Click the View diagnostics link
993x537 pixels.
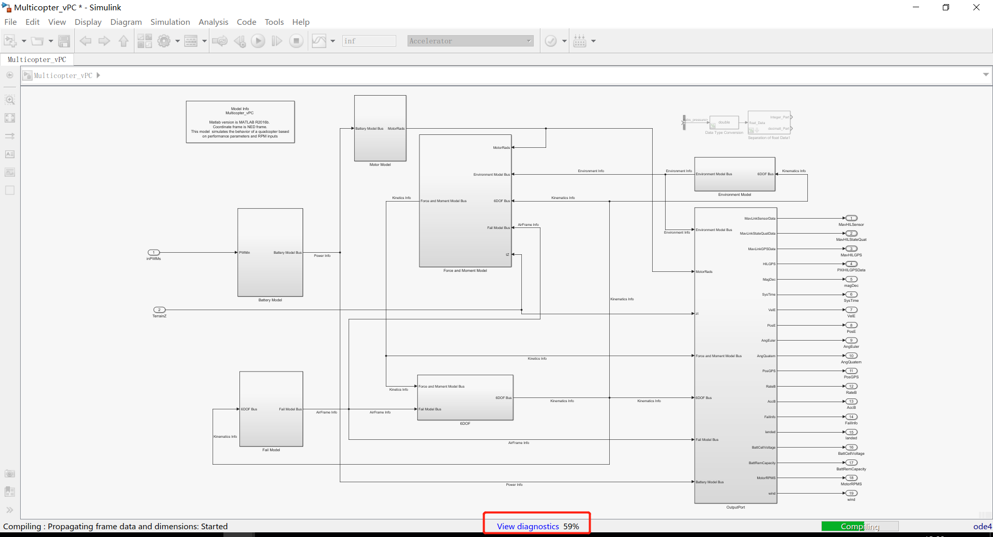(528, 526)
